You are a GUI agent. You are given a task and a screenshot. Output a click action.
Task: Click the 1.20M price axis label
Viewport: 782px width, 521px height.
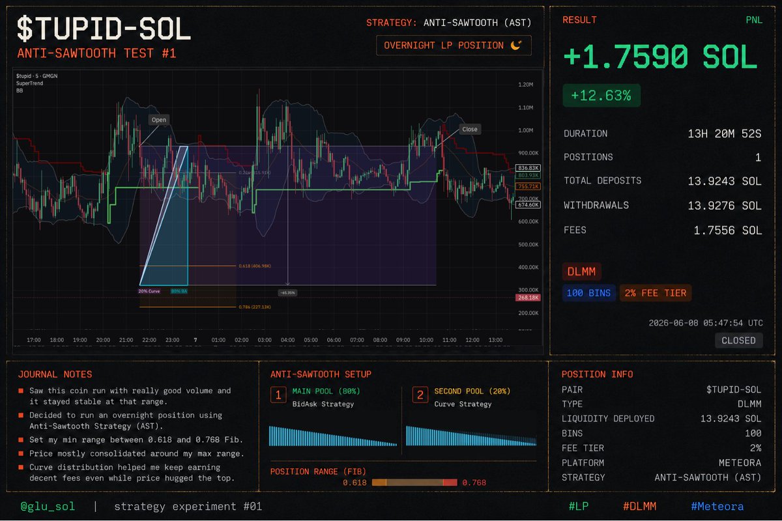pyautogui.click(x=526, y=85)
